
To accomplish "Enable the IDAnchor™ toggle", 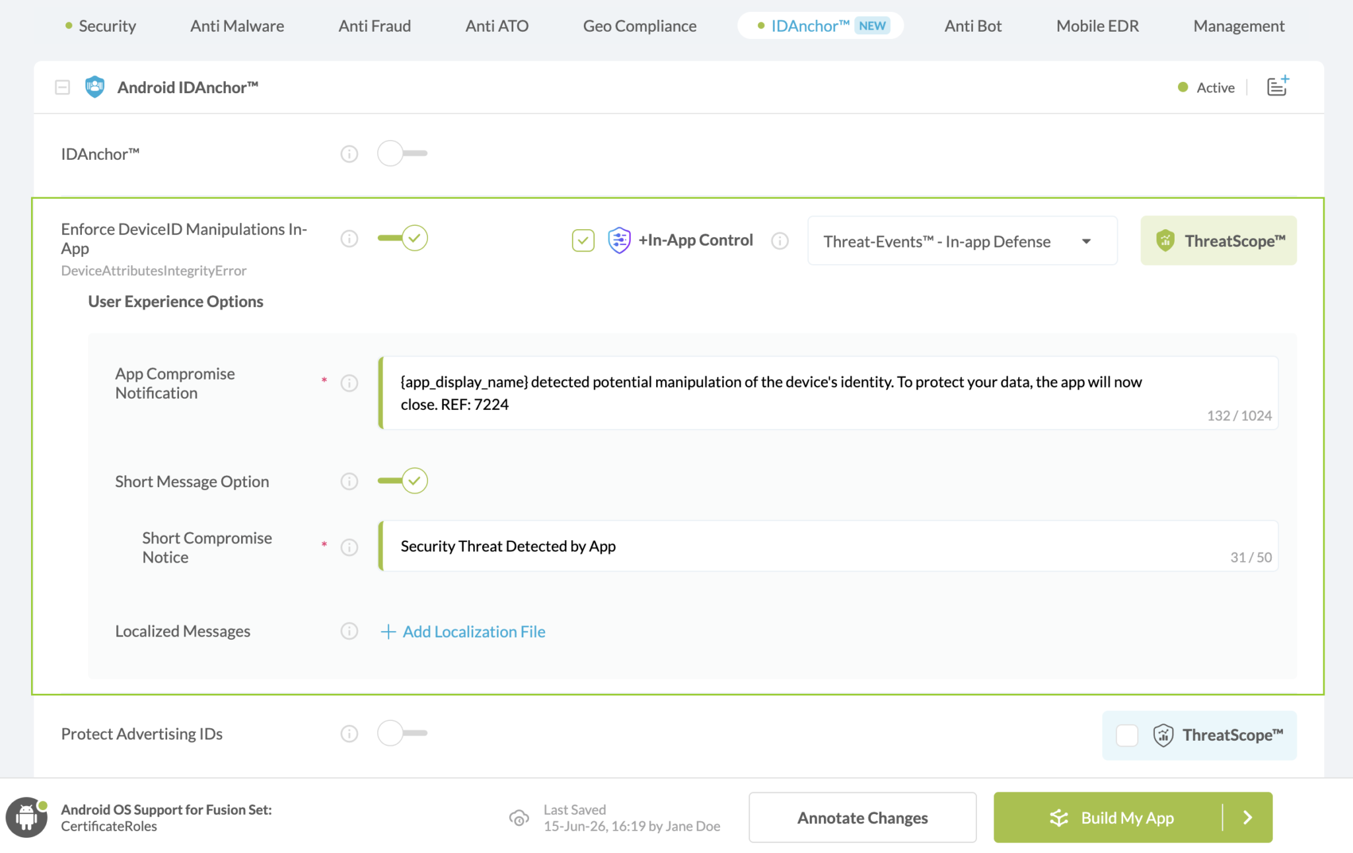I will tap(402, 153).
